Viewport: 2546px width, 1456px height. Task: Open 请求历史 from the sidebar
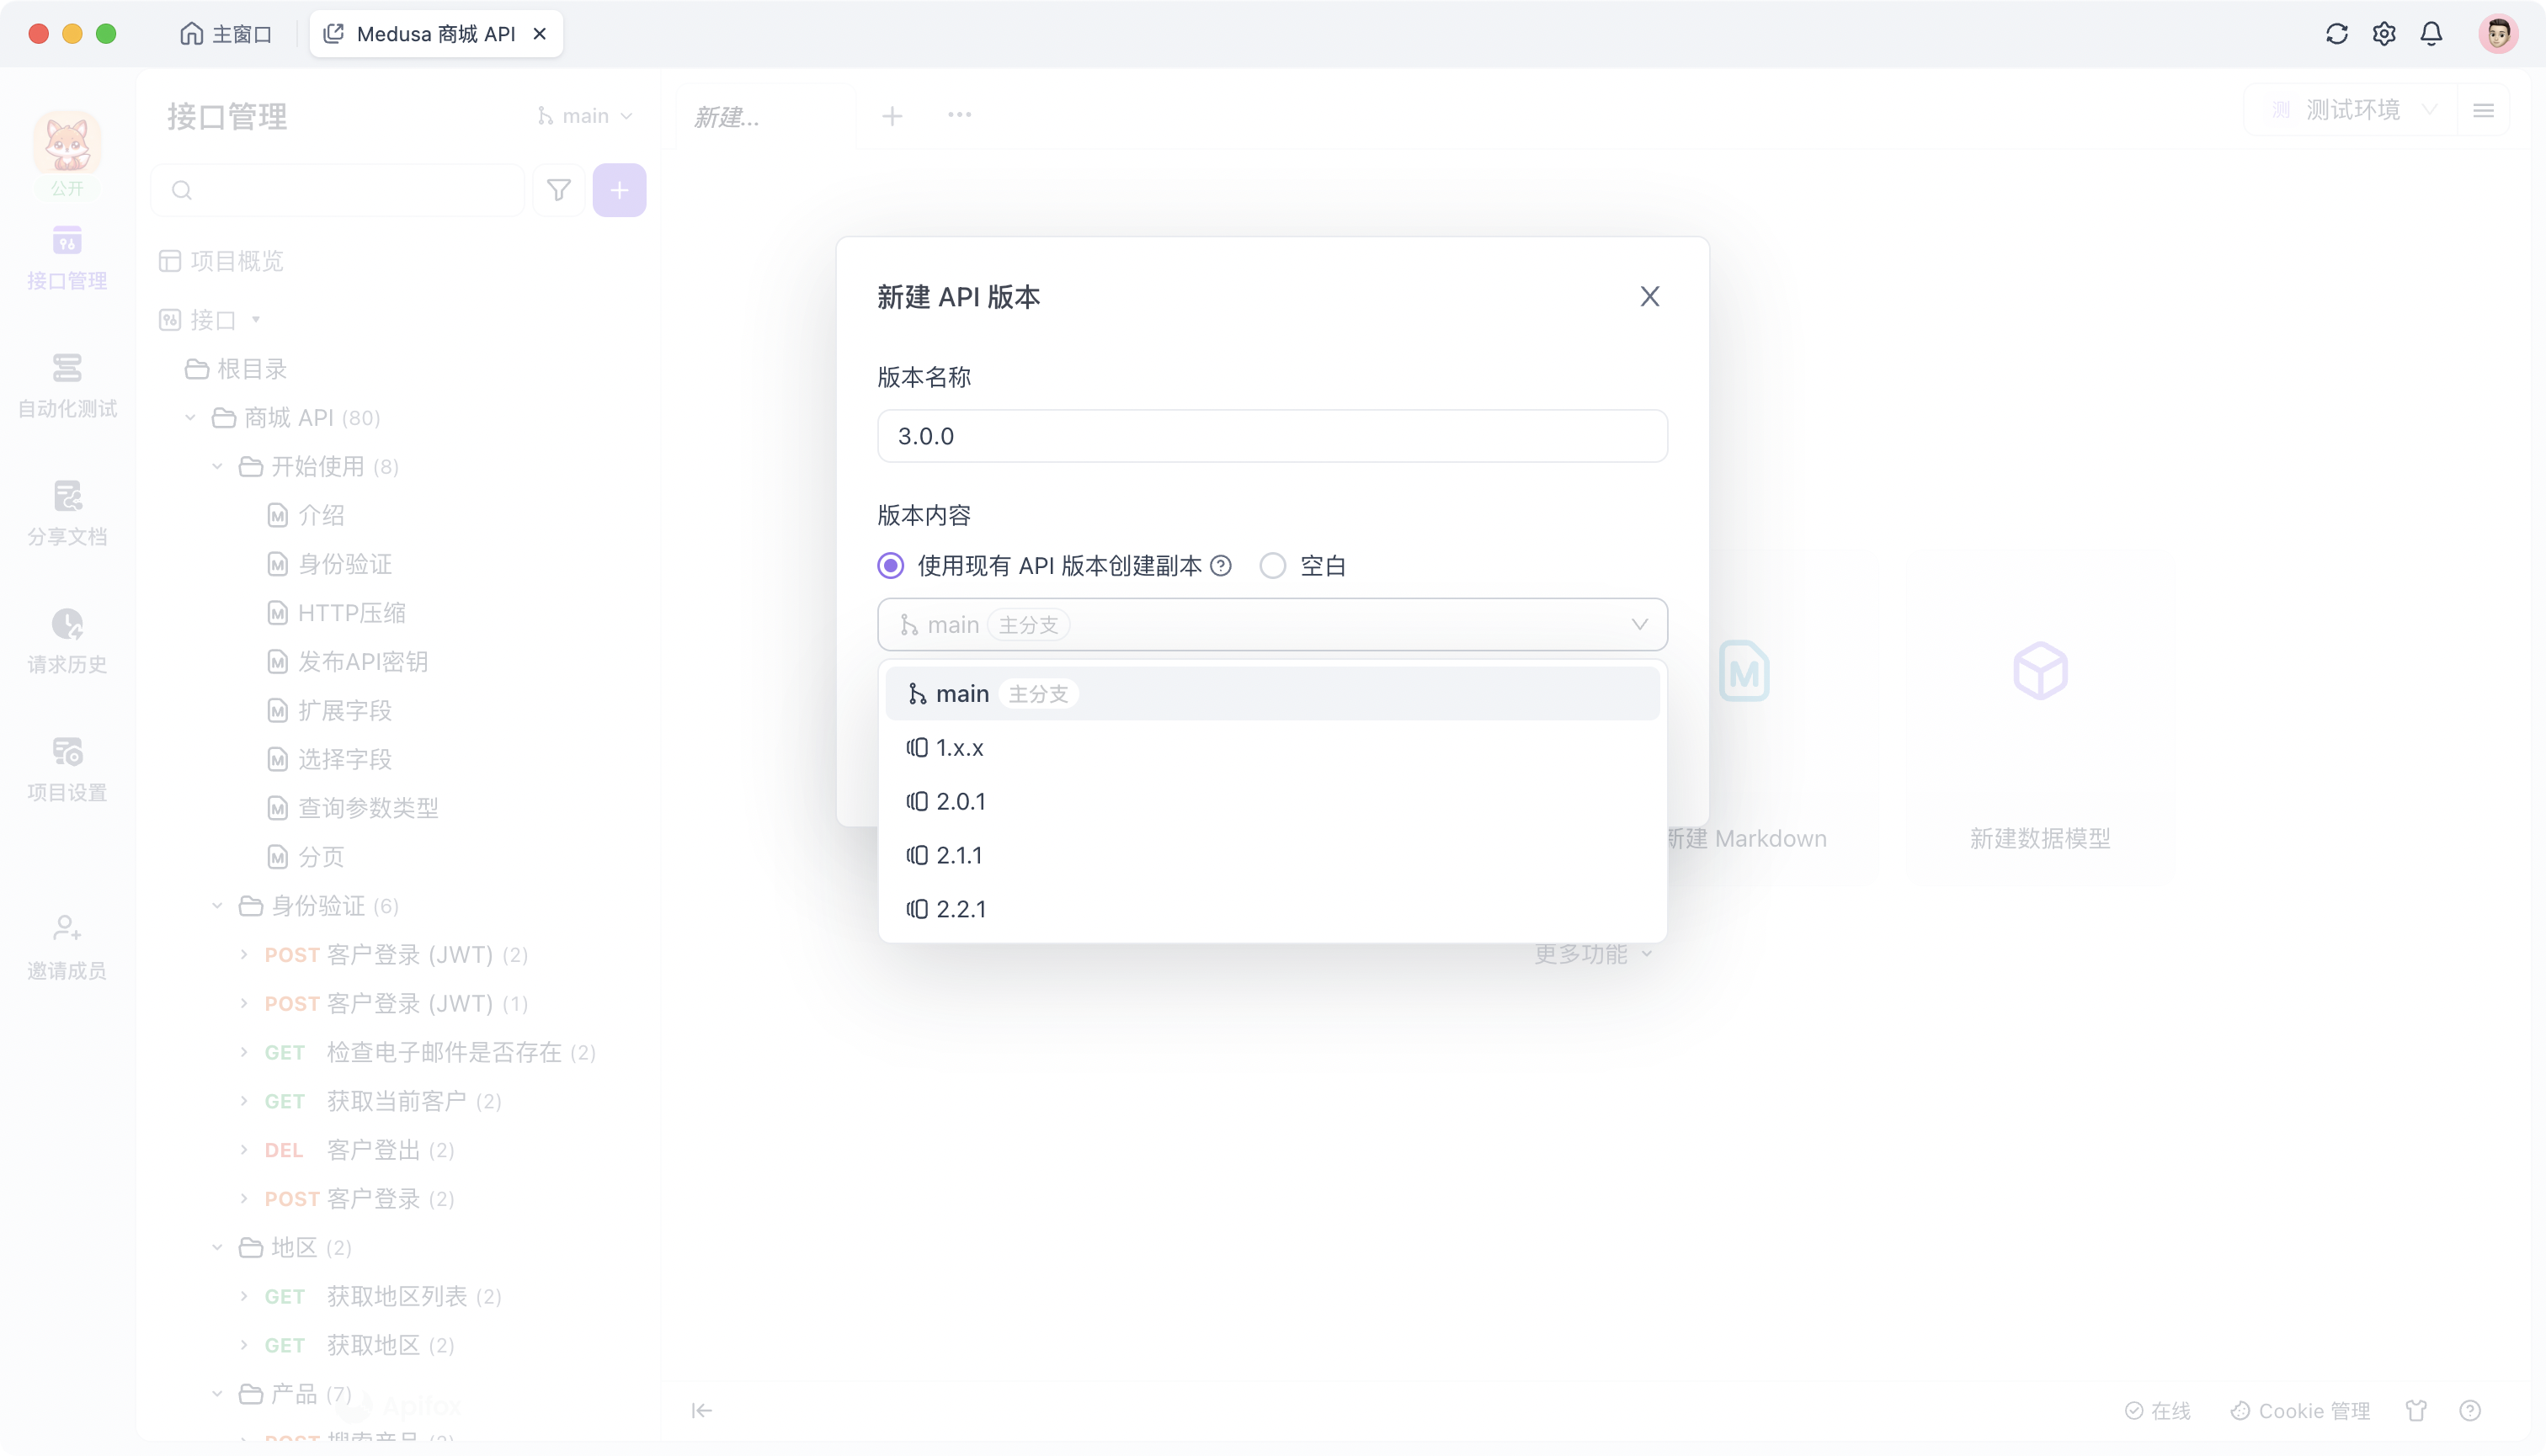pyautogui.click(x=66, y=640)
